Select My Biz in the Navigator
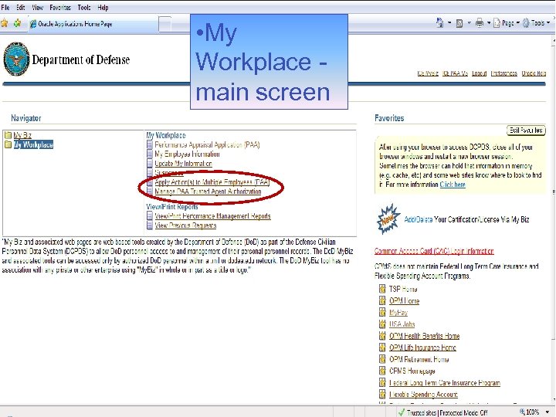The height and width of the screenshot is (417, 556). point(22,135)
